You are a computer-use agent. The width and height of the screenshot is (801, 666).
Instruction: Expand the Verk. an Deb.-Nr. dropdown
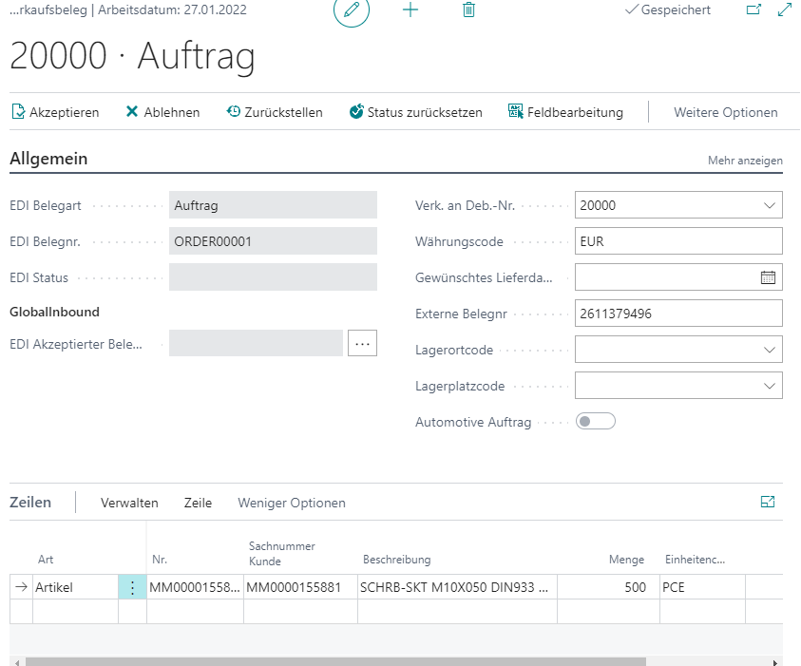point(769,205)
